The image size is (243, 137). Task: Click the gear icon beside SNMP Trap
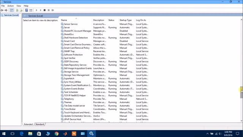[62, 51]
